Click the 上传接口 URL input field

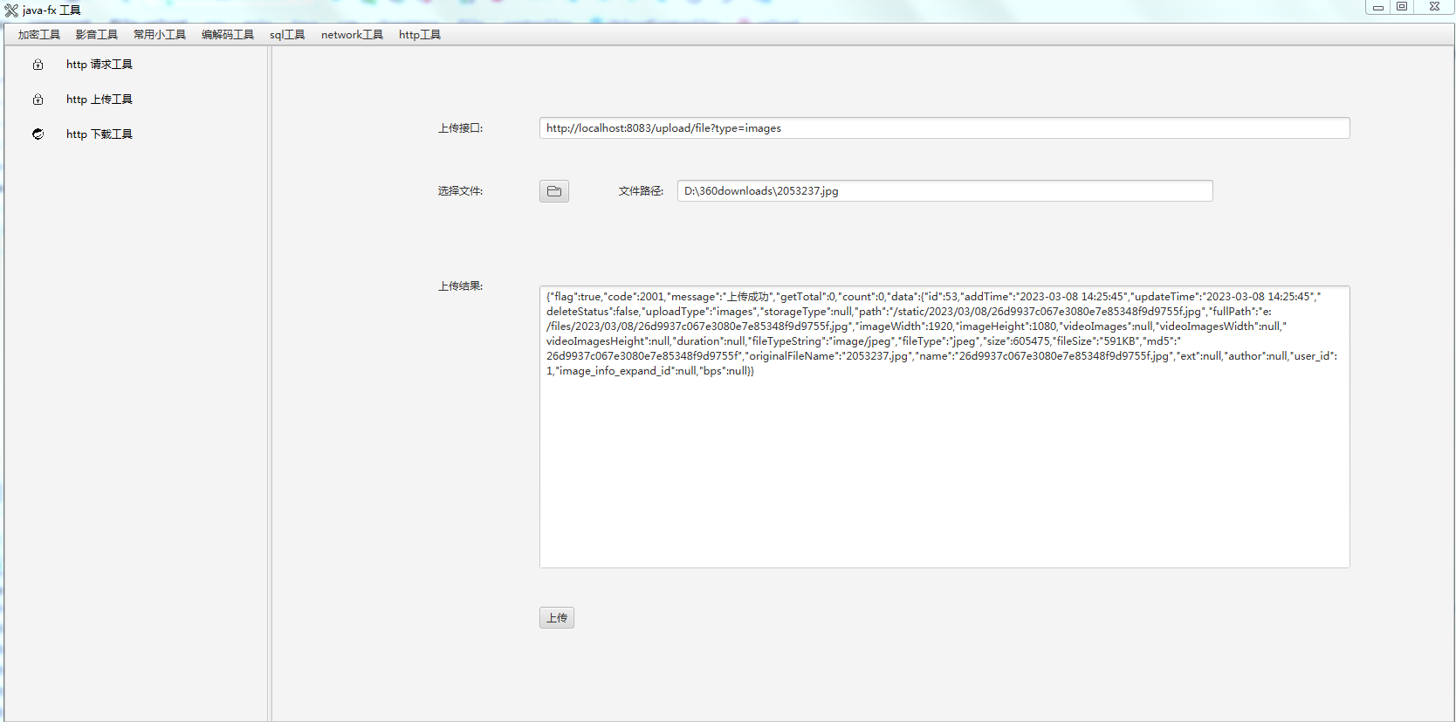tap(944, 128)
